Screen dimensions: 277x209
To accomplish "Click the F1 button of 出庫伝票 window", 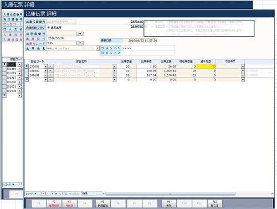I will click(39, 203).
